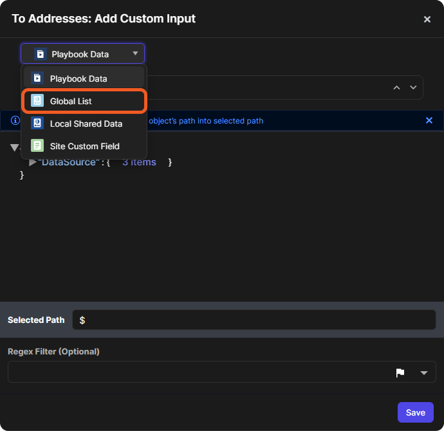Pick Local Shared Data option
The height and width of the screenshot is (431, 444).
84,124
